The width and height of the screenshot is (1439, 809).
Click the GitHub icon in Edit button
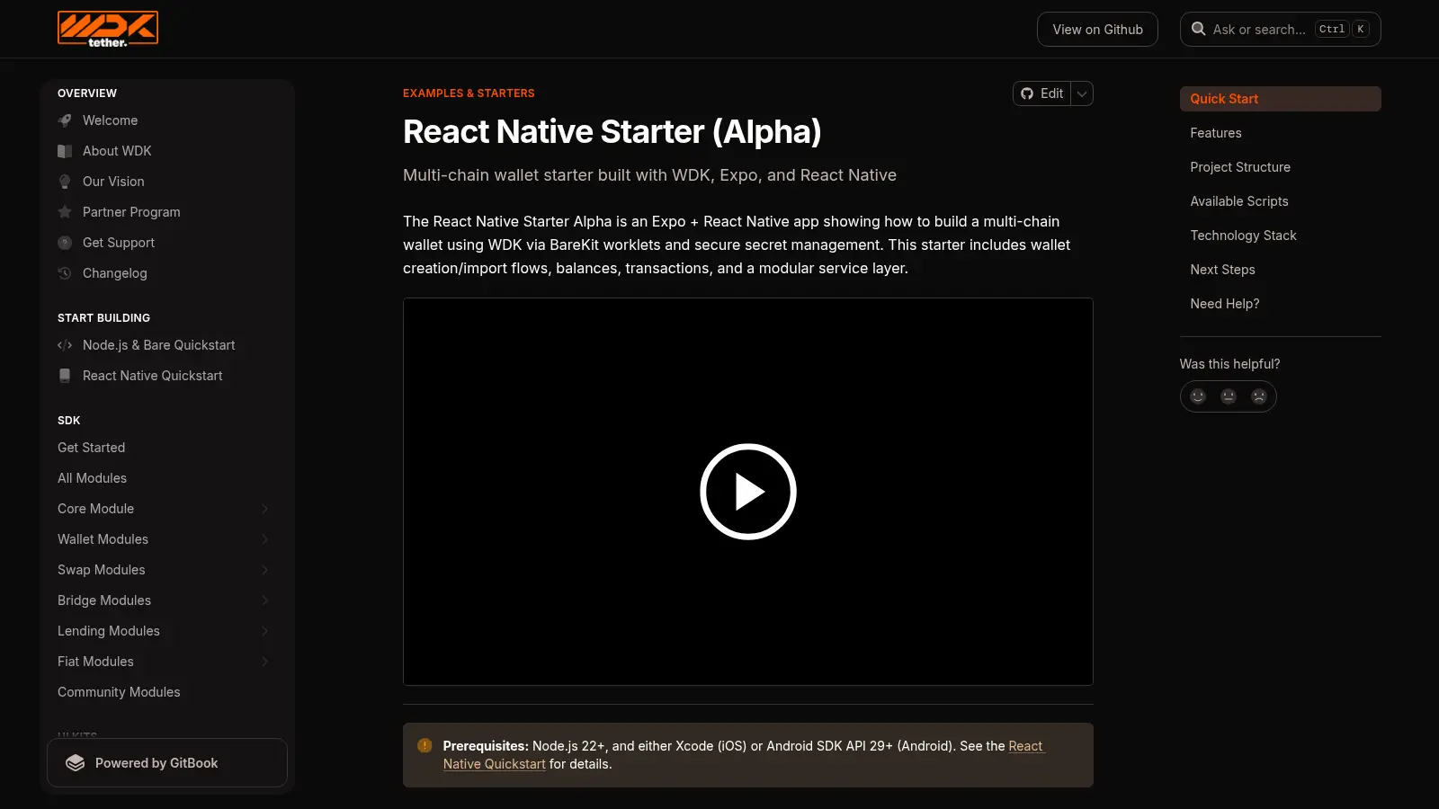click(x=1027, y=93)
